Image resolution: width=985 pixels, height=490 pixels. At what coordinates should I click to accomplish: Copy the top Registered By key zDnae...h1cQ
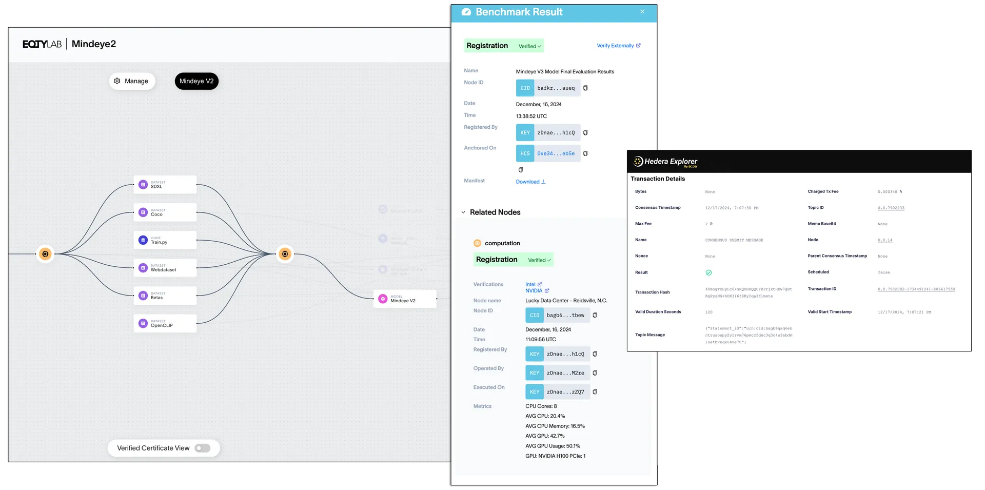pyautogui.click(x=585, y=133)
